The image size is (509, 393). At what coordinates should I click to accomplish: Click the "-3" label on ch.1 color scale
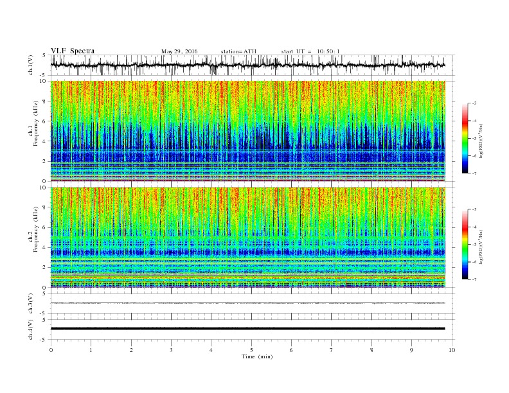(474, 103)
